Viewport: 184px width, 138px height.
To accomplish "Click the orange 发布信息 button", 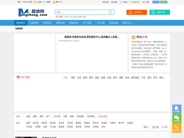I will pyautogui.click(x=136, y=12).
